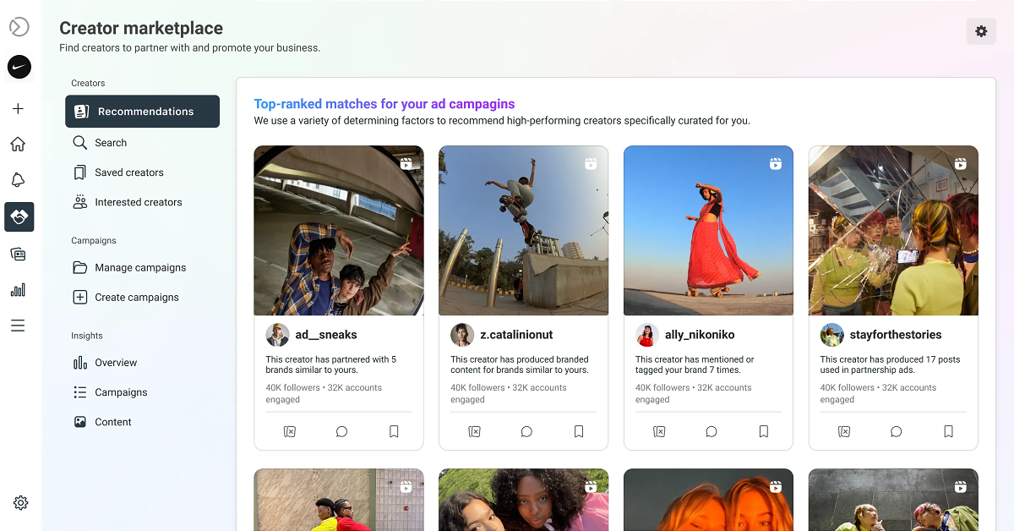Open settings gear at bottom of left rail

(x=21, y=502)
